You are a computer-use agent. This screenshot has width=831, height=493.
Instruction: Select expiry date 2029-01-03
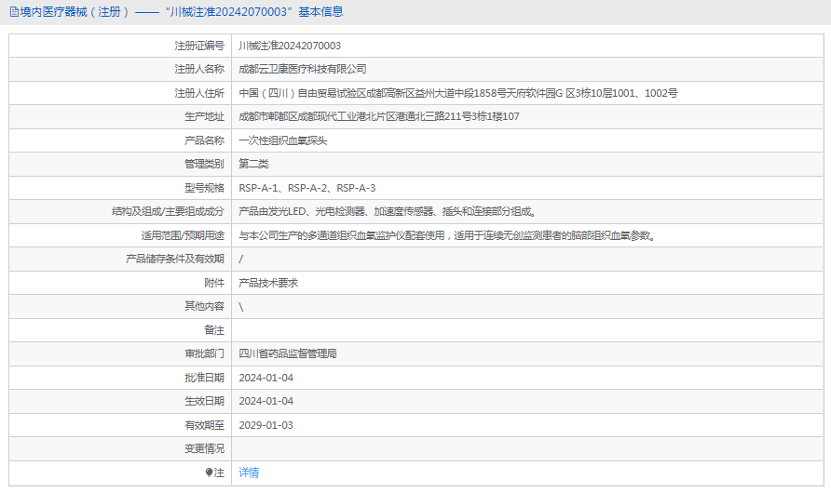click(x=266, y=425)
